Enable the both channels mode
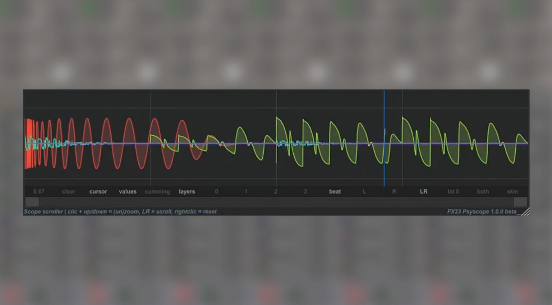This screenshot has height=305, width=552. tap(482, 191)
